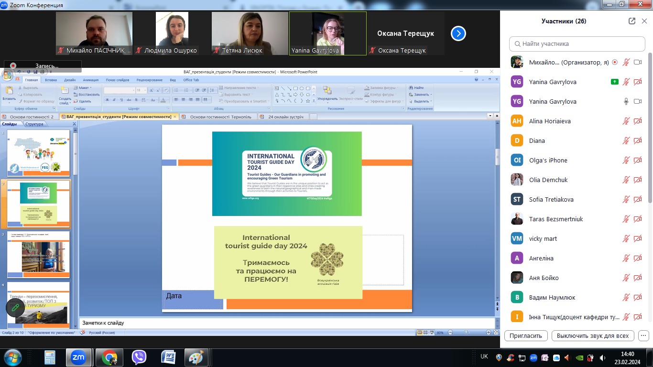The height and width of the screenshot is (367, 653).
Task: Click the microphone icon for second Yanina Gavrylova
Action: point(626,101)
